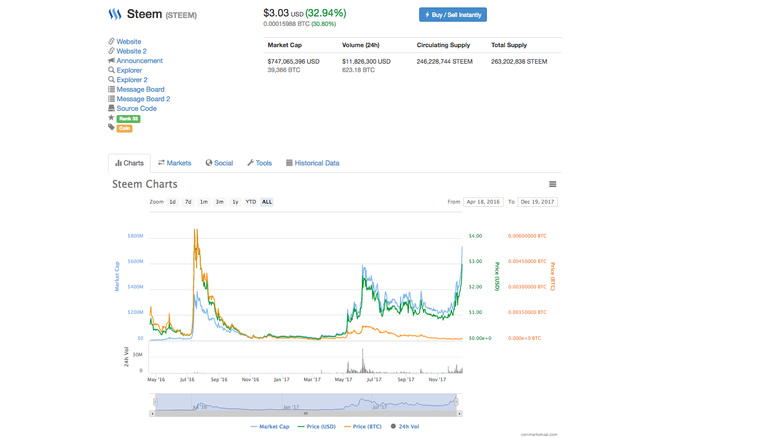763x438 pixels.
Task: Open the Source Code link
Action: pyautogui.click(x=137, y=108)
